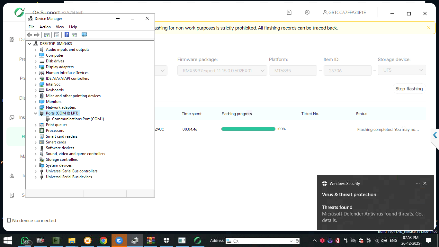
Task: Expand Universal Serial Bus controllers
Action: click(36, 171)
